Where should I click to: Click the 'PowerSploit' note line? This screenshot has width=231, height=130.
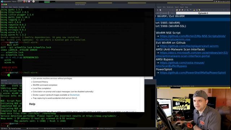point(164,69)
